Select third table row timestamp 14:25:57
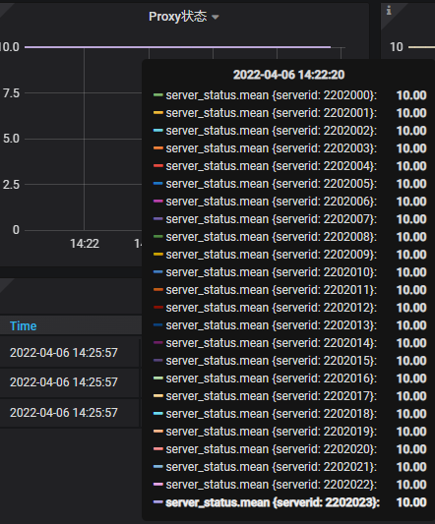 [64, 412]
